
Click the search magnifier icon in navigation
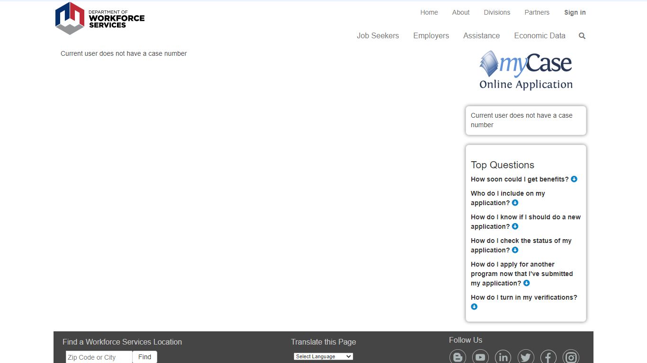pos(582,36)
